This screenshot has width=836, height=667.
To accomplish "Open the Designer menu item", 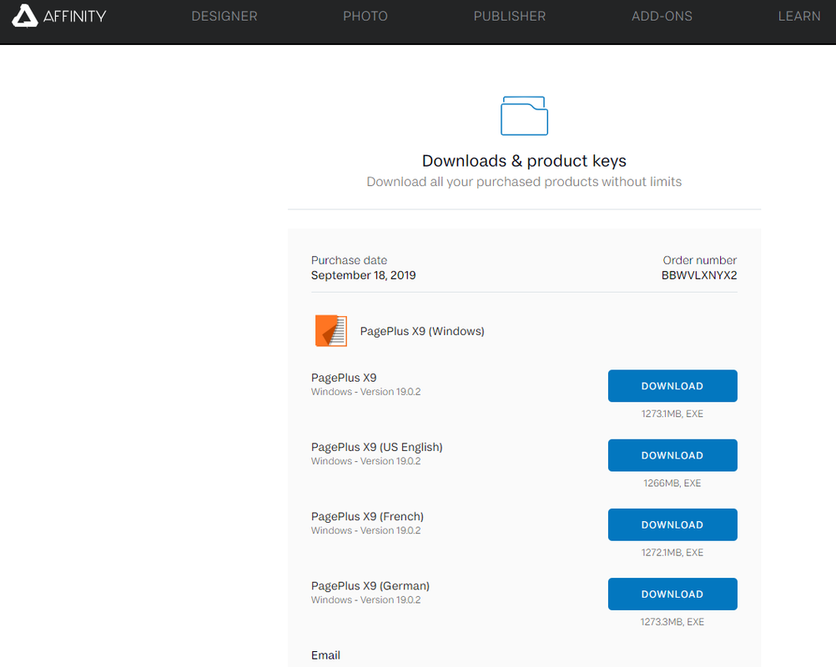I will click(x=224, y=16).
